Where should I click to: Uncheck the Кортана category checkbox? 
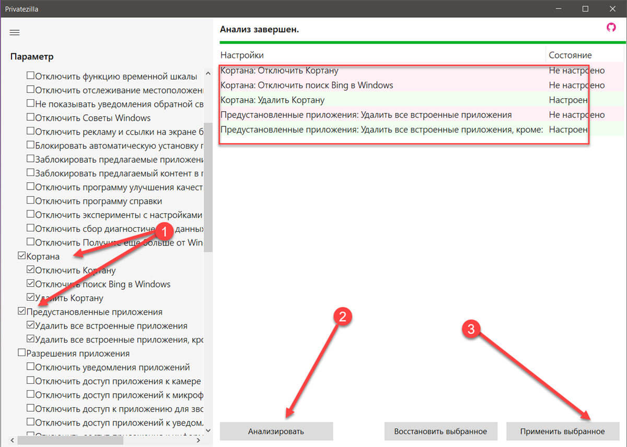click(21, 256)
